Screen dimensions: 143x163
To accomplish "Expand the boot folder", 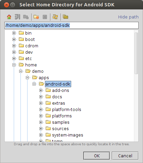I will point(14,39).
